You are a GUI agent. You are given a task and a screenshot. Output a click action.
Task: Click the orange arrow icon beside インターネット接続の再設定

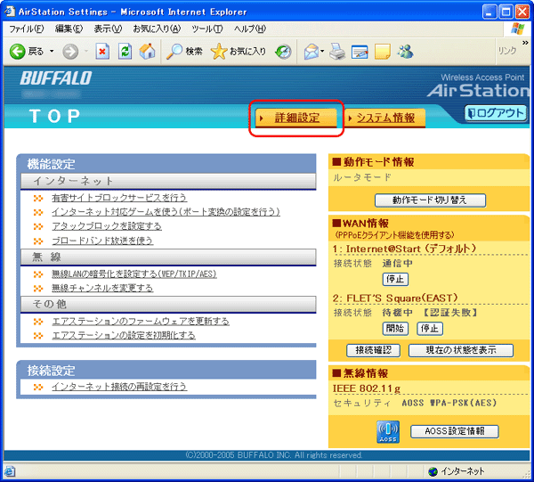tap(38, 387)
